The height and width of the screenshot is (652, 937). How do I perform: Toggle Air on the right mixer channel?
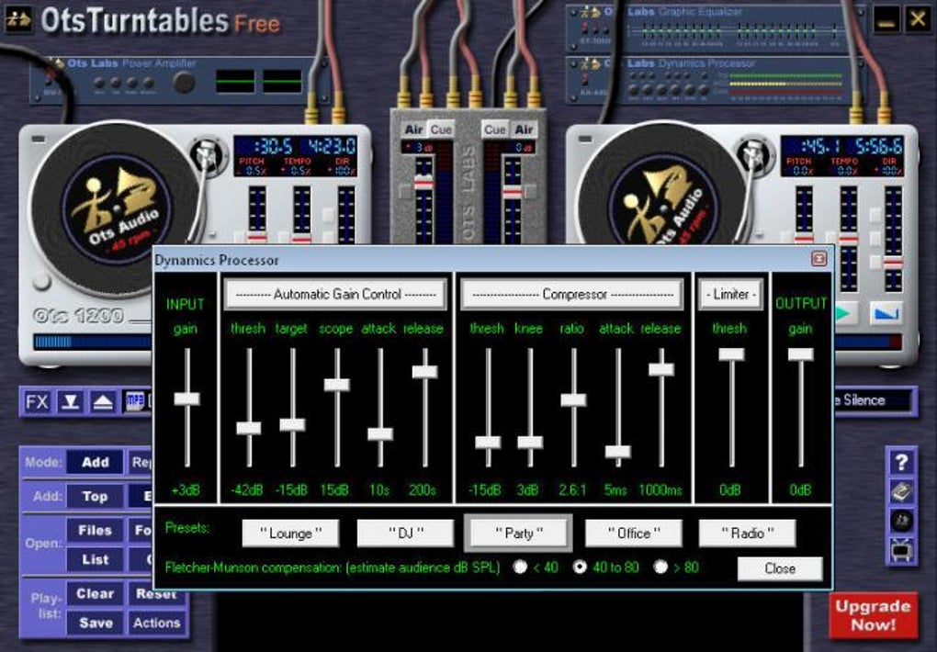(x=524, y=129)
